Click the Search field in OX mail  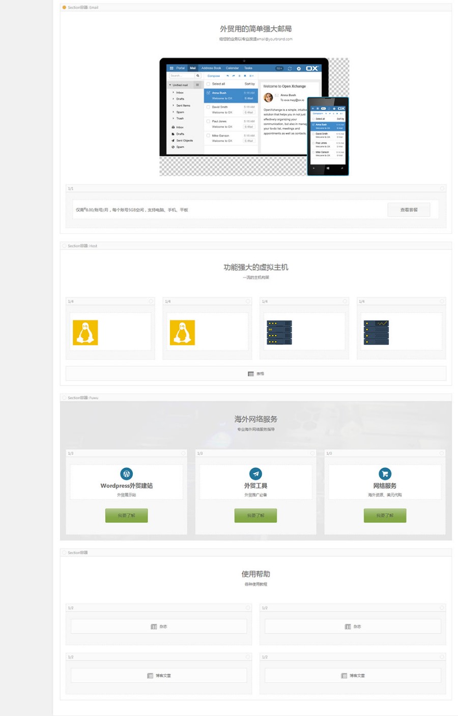tap(181, 75)
